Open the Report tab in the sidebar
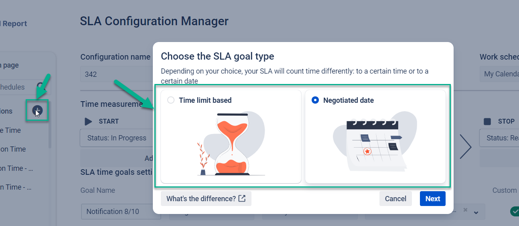Viewport: 519px width, 226px height. click(x=14, y=24)
